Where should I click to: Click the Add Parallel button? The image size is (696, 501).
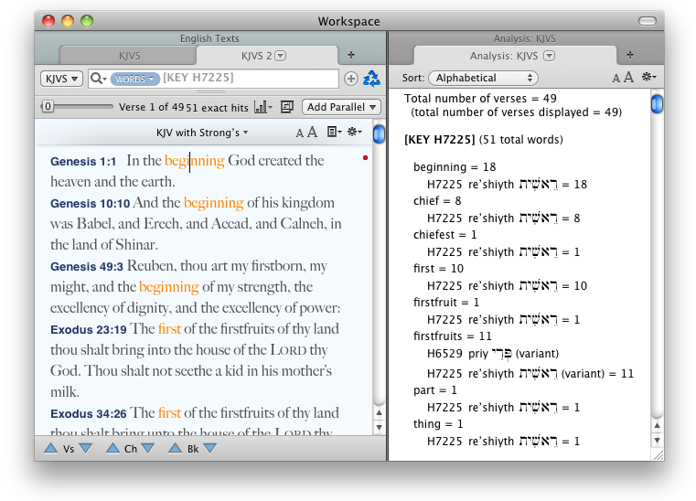point(341,107)
